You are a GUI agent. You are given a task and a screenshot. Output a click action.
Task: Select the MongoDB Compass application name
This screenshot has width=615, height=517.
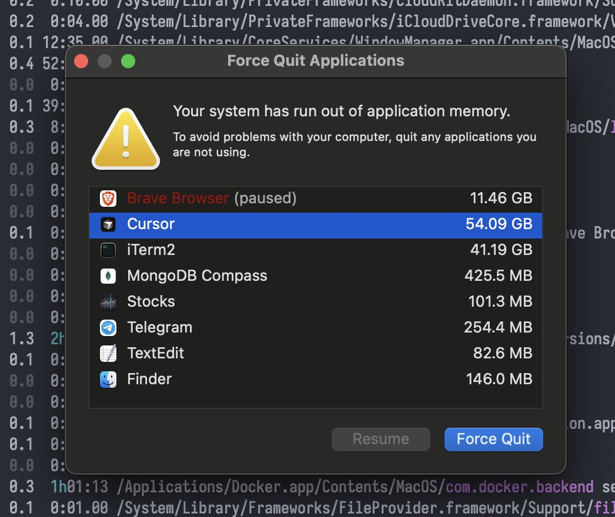(197, 276)
